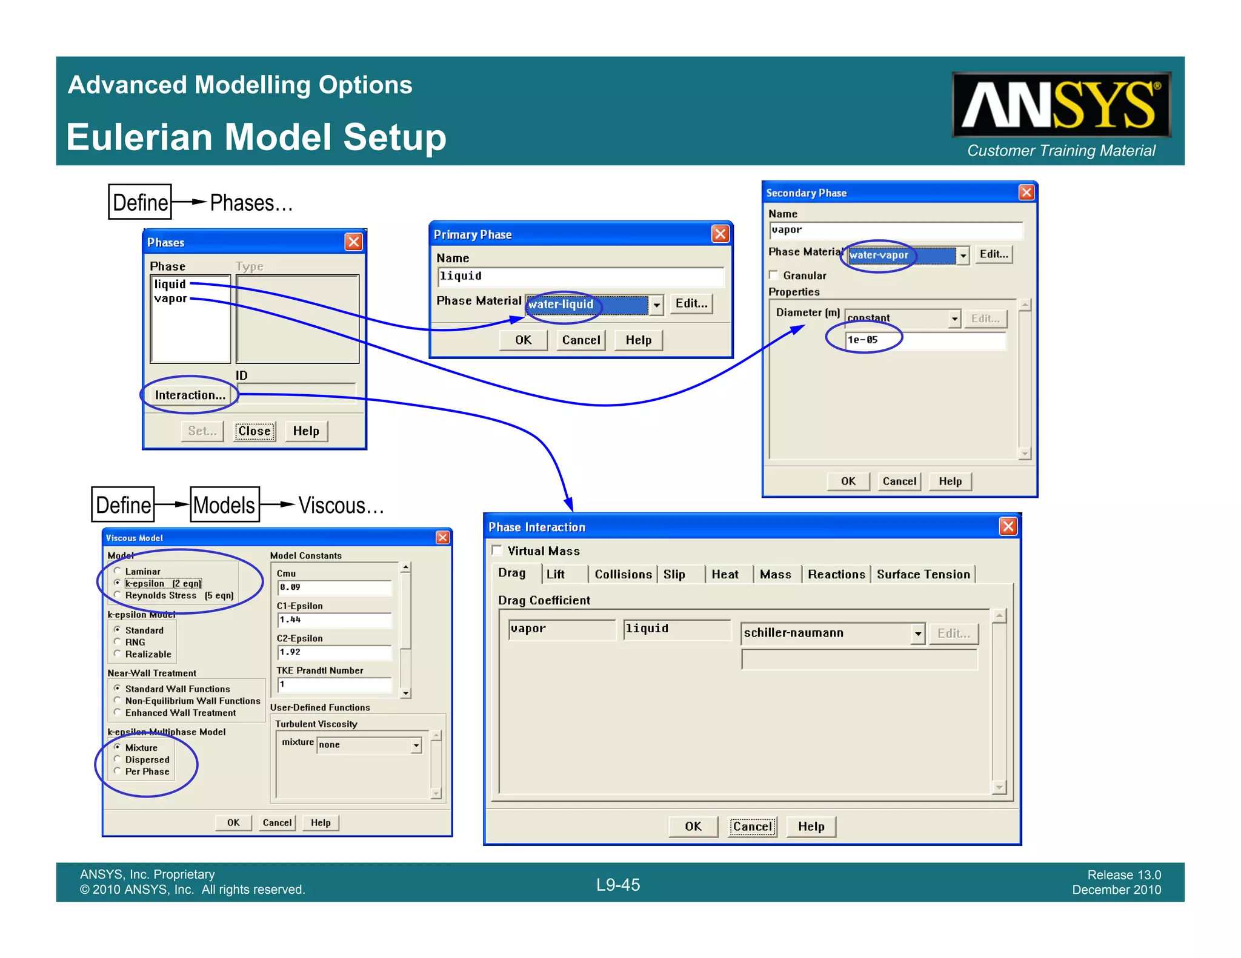Click Edit... beside water-vapor material

coord(994,254)
